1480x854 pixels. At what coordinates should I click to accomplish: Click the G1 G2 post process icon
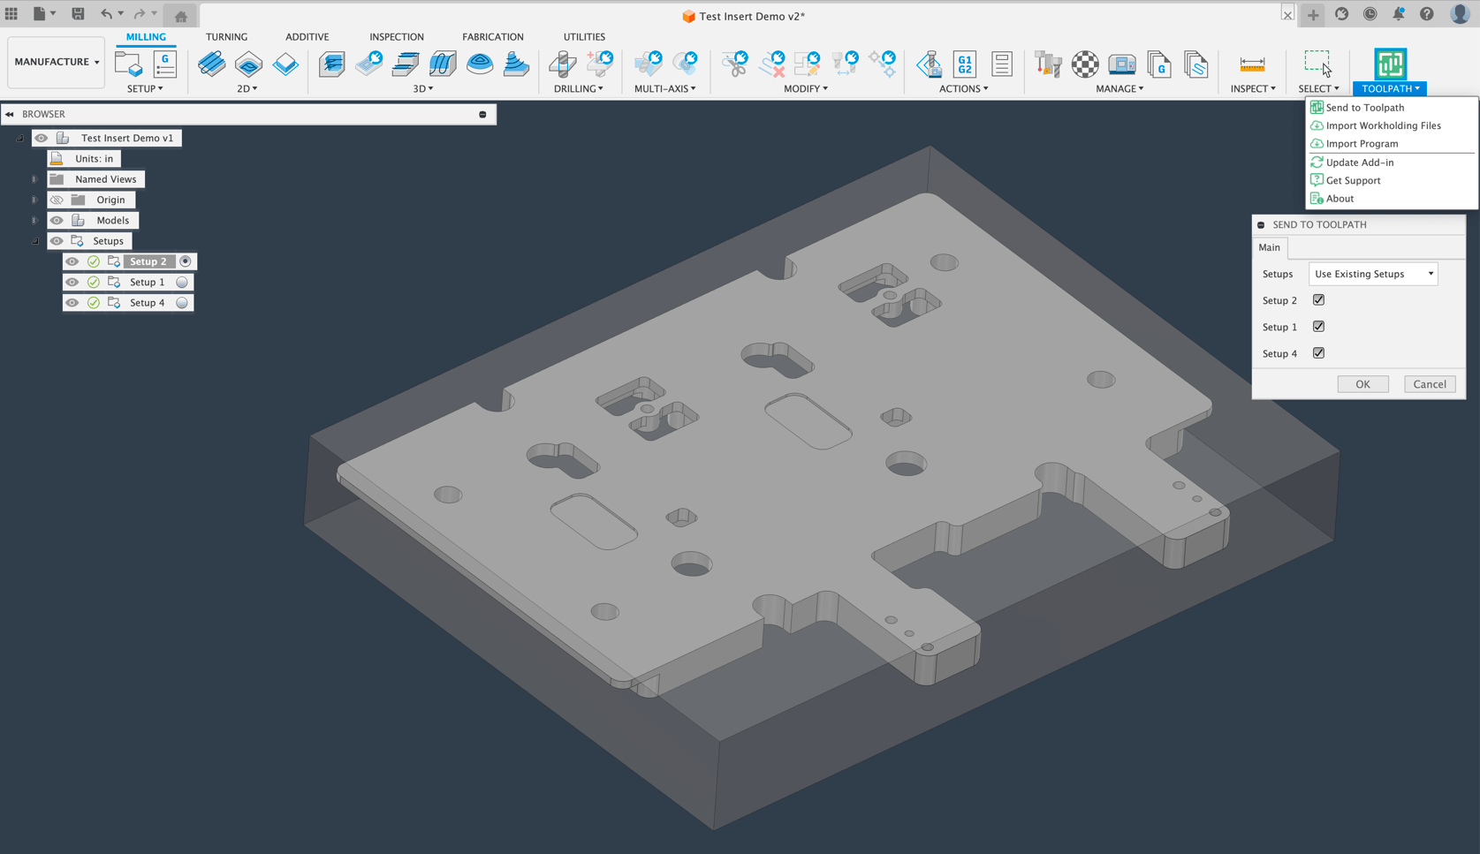tap(964, 64)
